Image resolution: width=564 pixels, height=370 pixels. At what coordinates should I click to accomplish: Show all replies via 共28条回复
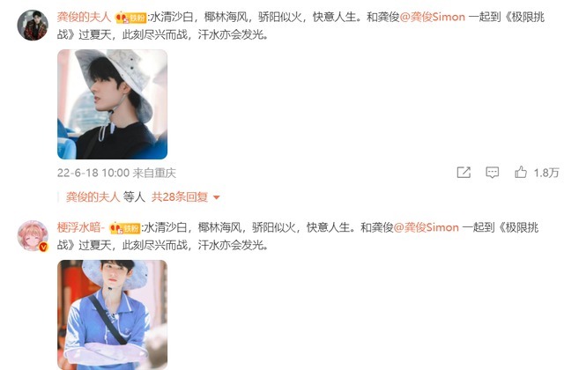[x=180, y=197]
